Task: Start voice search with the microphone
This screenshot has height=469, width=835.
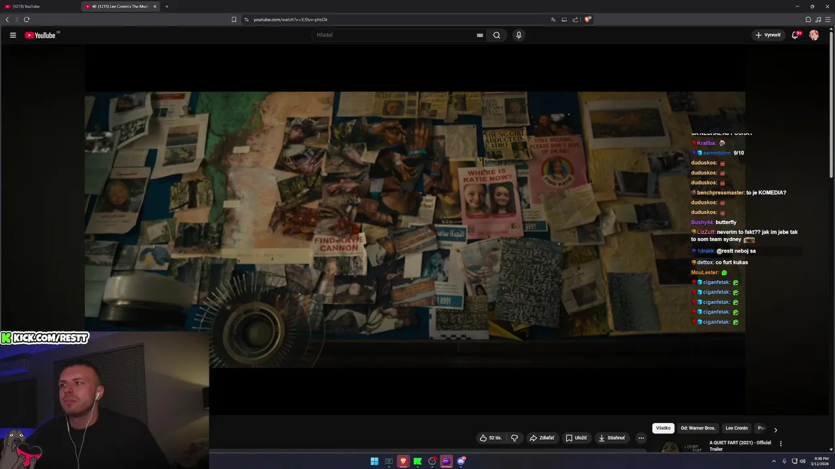Action: click(519, 35)
